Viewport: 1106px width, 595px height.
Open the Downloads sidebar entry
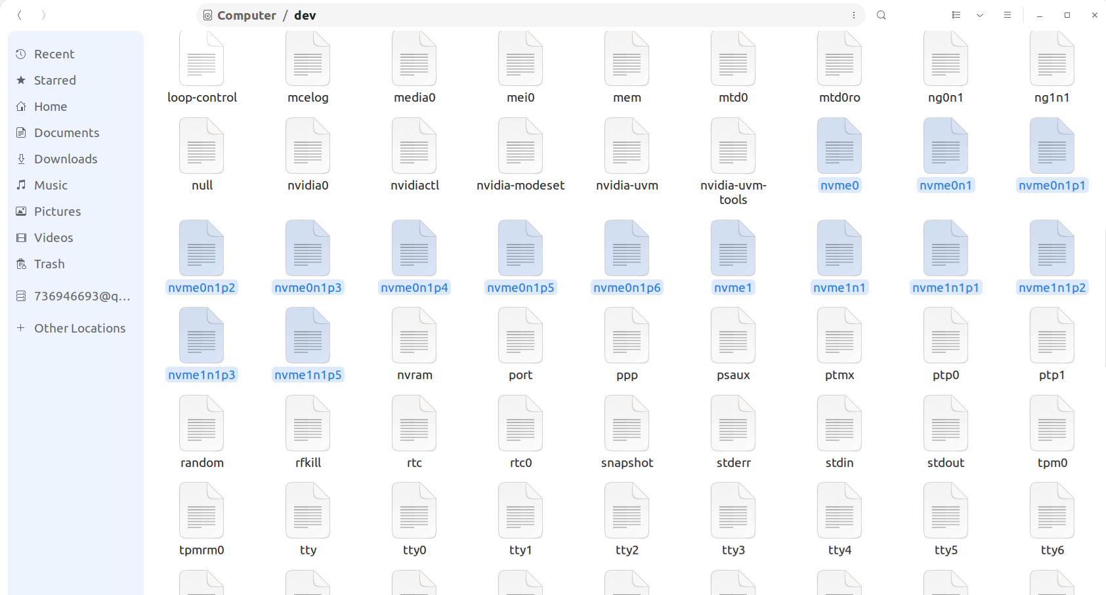point(66,159)
